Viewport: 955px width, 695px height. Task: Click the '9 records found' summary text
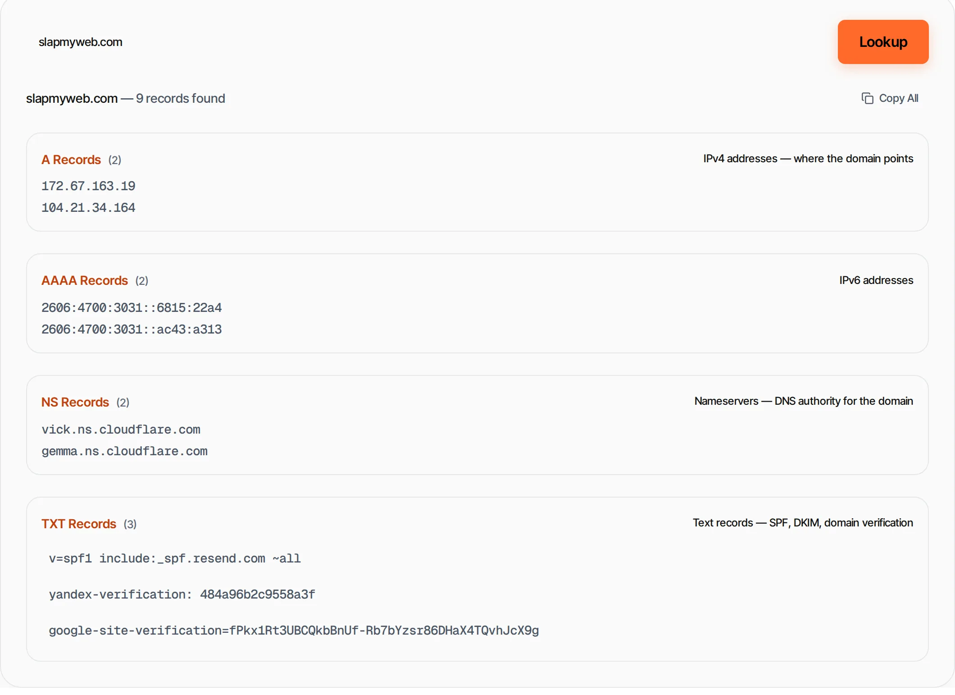(181, 98)
